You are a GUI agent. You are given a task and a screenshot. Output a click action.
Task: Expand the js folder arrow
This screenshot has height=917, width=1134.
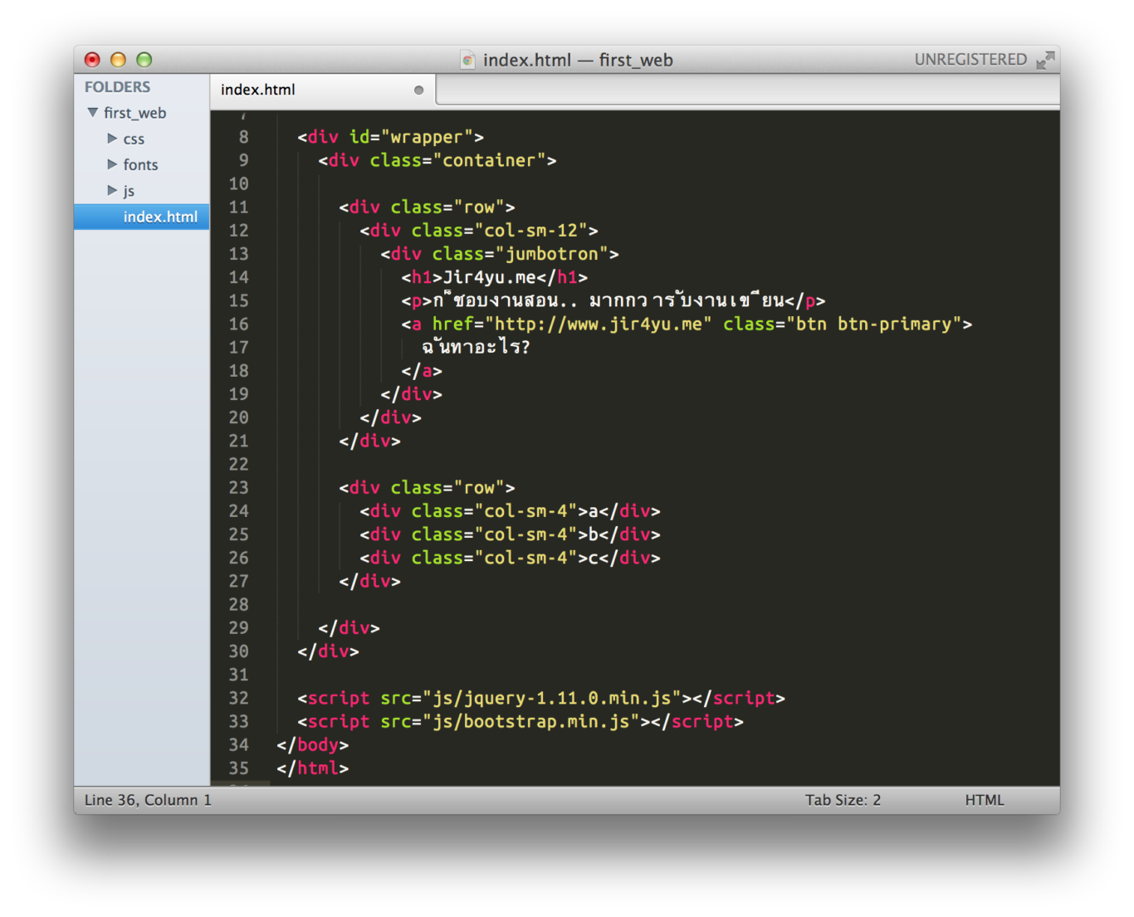pyautogui.click(x=112, y=190)
